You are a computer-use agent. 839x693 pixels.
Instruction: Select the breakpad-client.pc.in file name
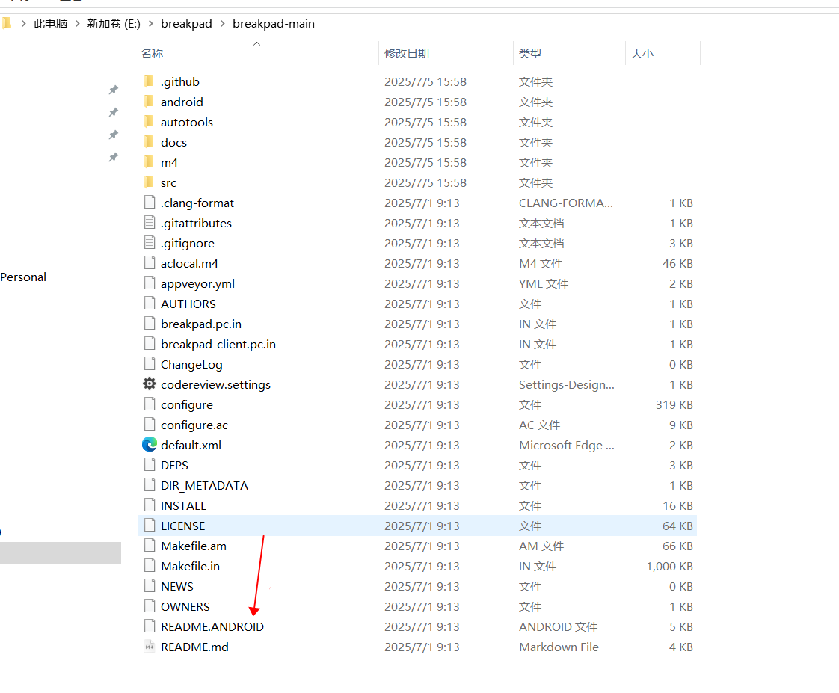point(218,344)
